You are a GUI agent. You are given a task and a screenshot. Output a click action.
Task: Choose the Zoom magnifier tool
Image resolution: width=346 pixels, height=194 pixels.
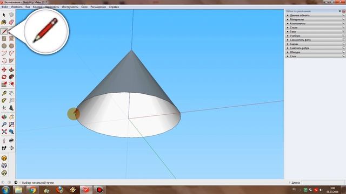click(x=4, y=124)
